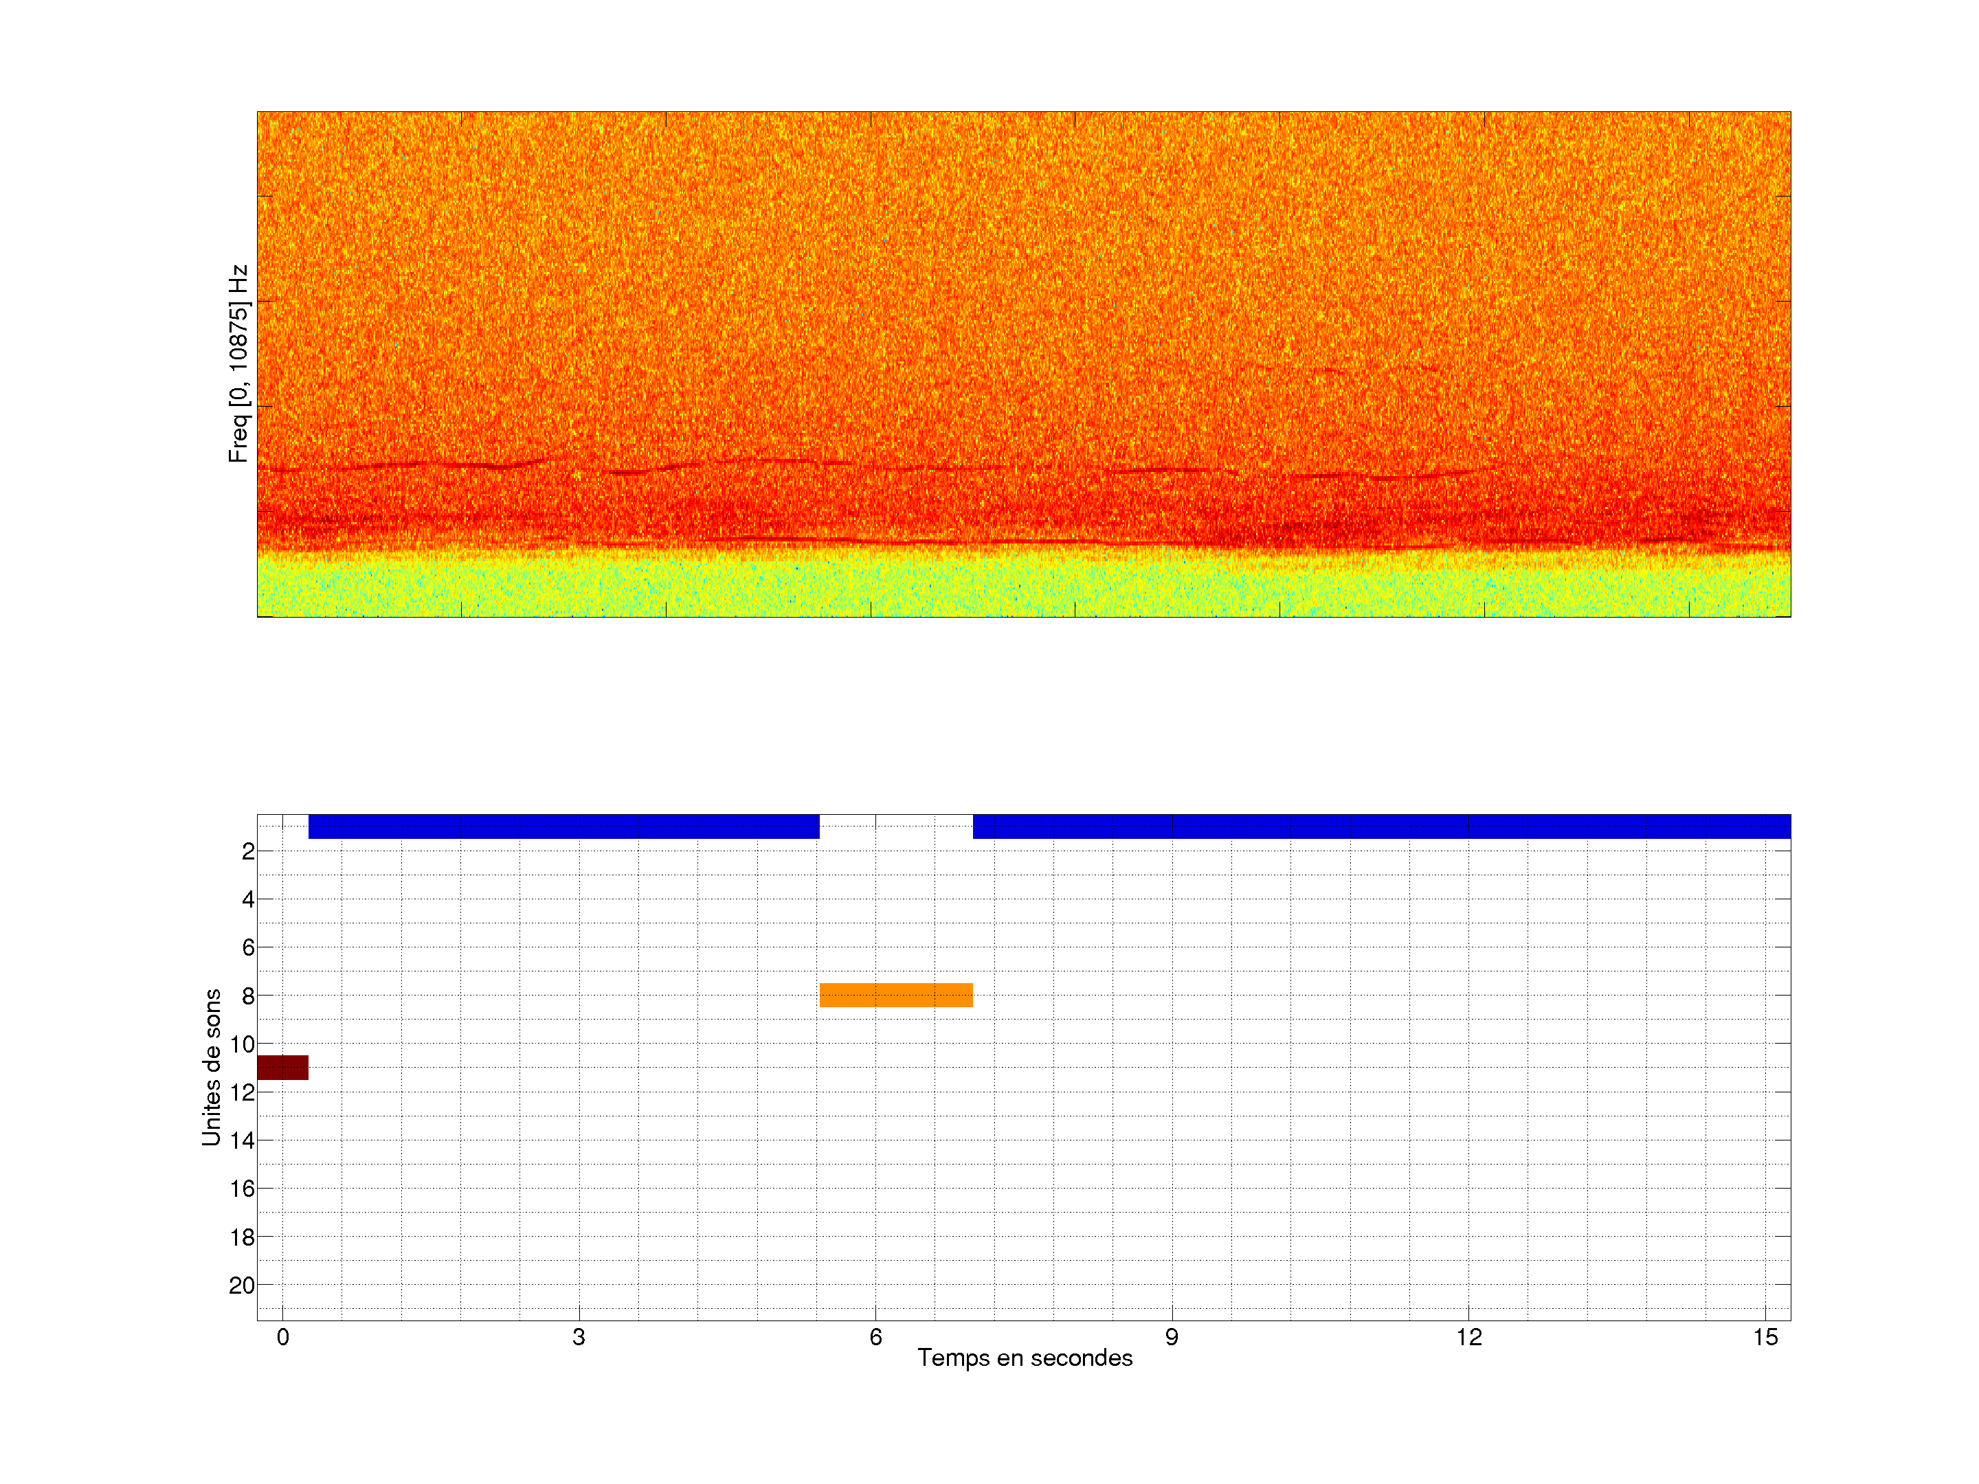Select the first blue bar segment before 6 seconds
1979x1484 pixels.
pyautogui.click(x=563, y=827)
